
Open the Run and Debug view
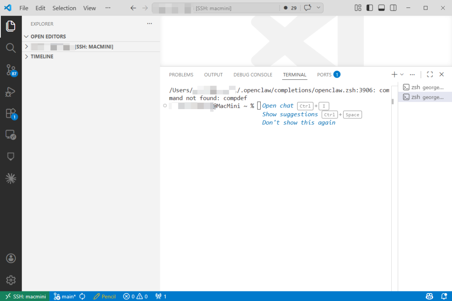(10, 92)
